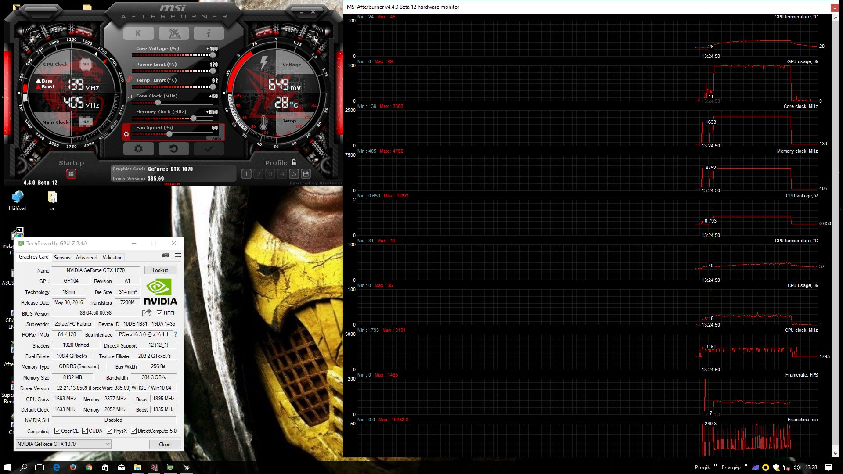Image resolution: width=843 pixels, height=474 pixels.
Task: Switch to GPU-Z Graphics Card tab
Action: point(34,257)
